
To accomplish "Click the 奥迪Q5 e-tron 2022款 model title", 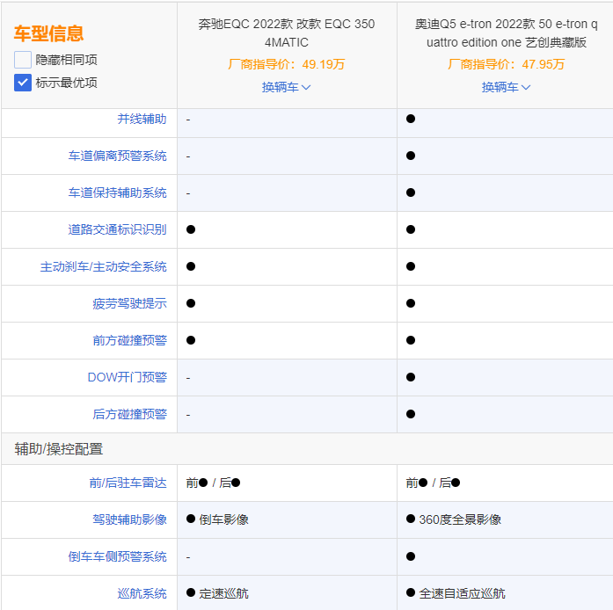I will (x=506, y=33).
